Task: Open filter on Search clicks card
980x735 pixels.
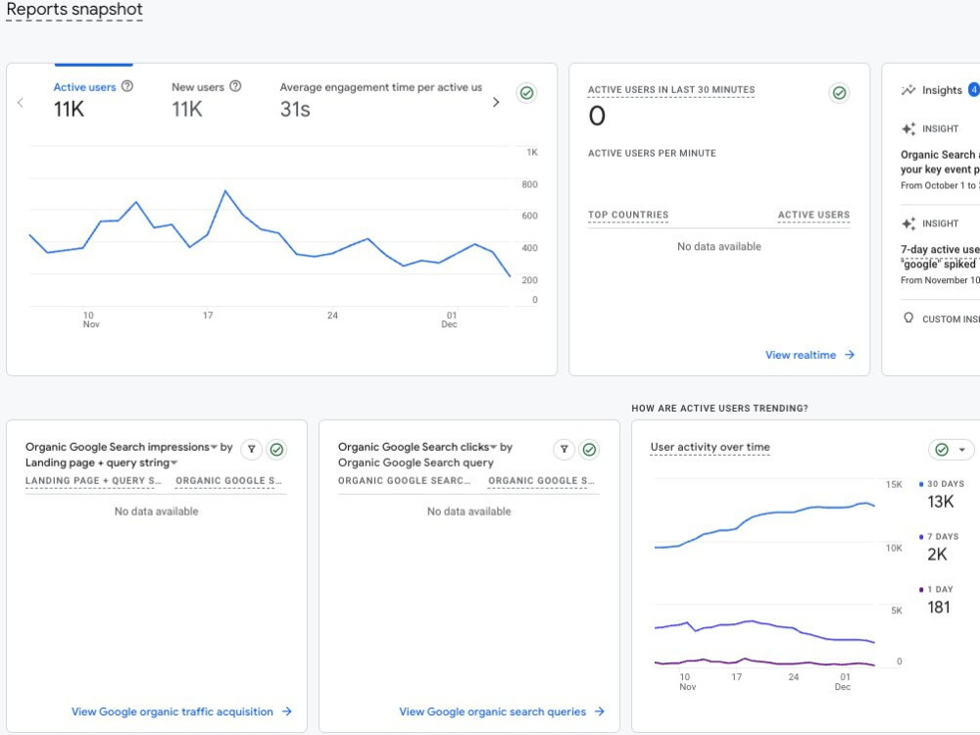Action: 563,449
